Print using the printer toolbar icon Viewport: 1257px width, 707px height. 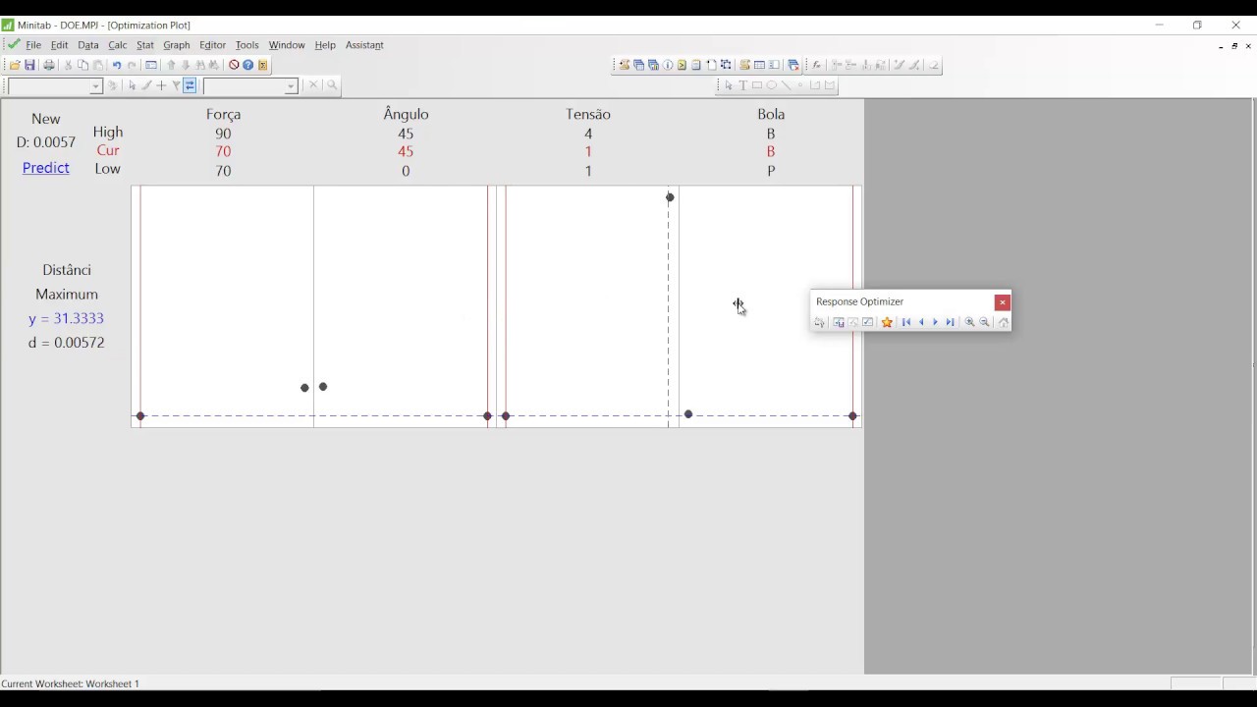point(49,65)
